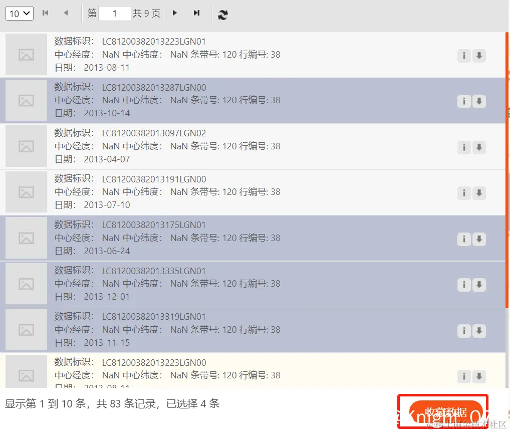Open thumbnail of LC81200382013287LGN00
This screenshot has height=433, width=510.
point(27,100)
